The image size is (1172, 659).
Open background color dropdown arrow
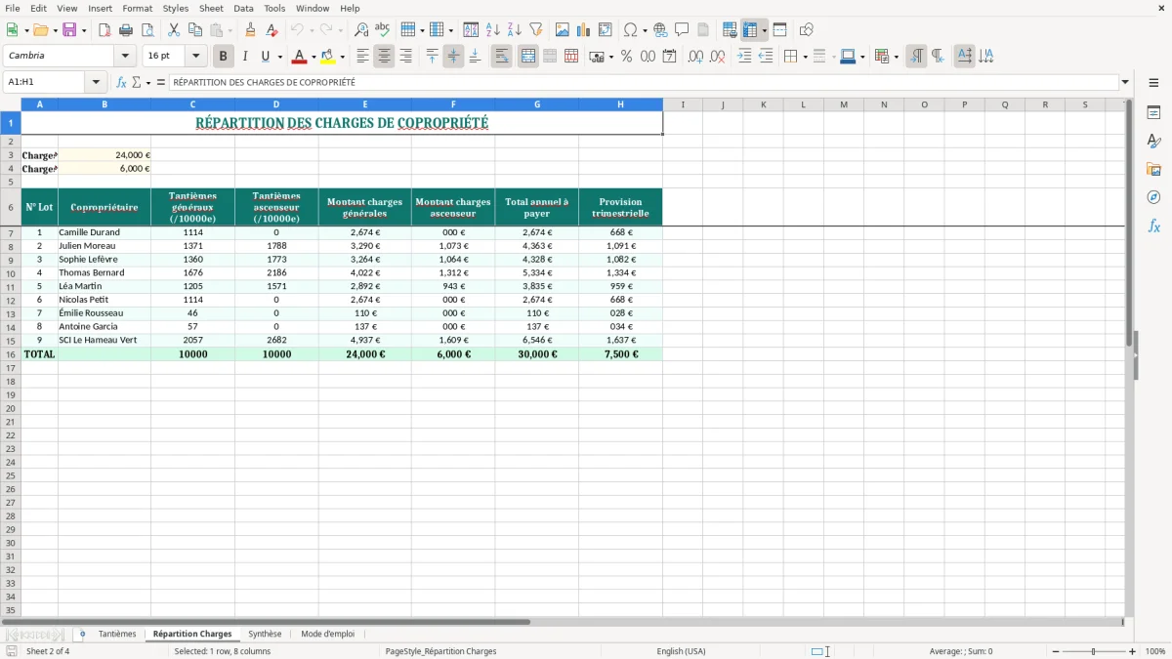coord(342,58)
